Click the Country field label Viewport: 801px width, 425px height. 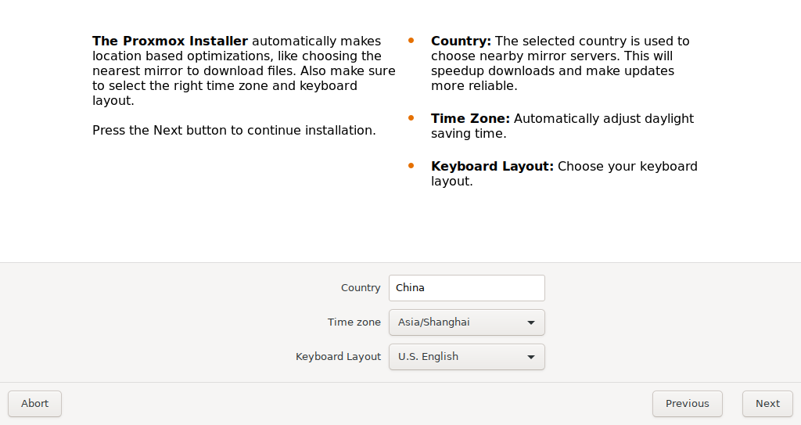point(361,288)
